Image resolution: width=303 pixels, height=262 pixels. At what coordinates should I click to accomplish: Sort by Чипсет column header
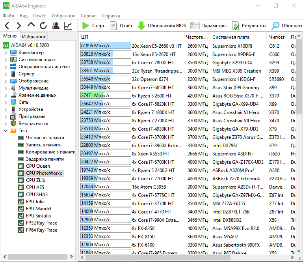[x=277, y=37]
